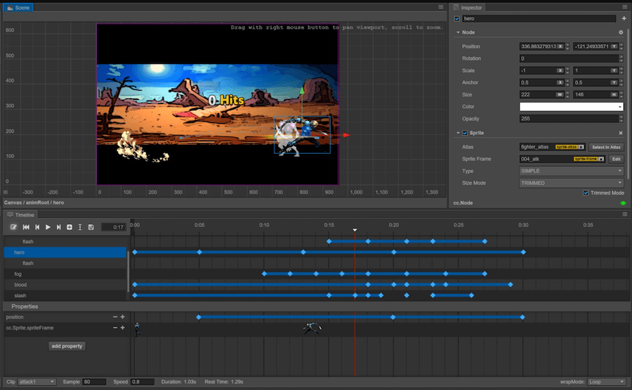This screenshot has height=390, width=632.
Task: Toggle the hero node active checkbox
Action: pos(458,18)
